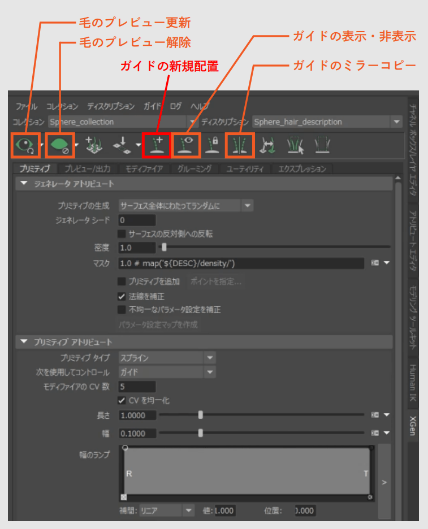
Task: Enable サーフェスの反対側への反転 checkbox
Action: coord(122,233)
